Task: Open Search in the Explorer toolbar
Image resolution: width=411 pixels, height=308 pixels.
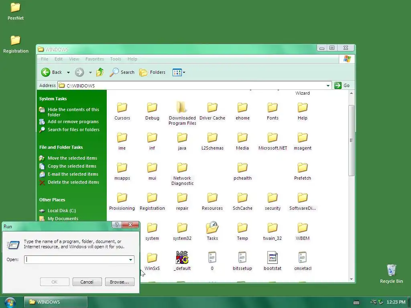Action: 122,72
